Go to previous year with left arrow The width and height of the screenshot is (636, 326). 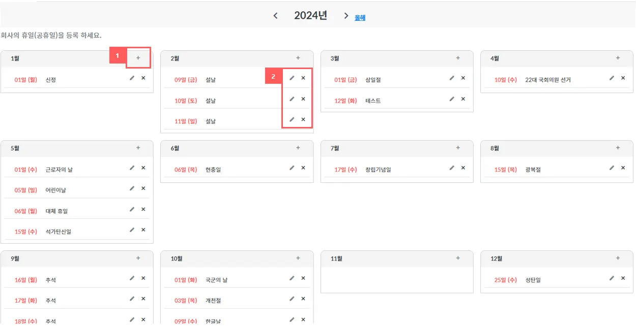pyautogui.click(x=275, y=16)
